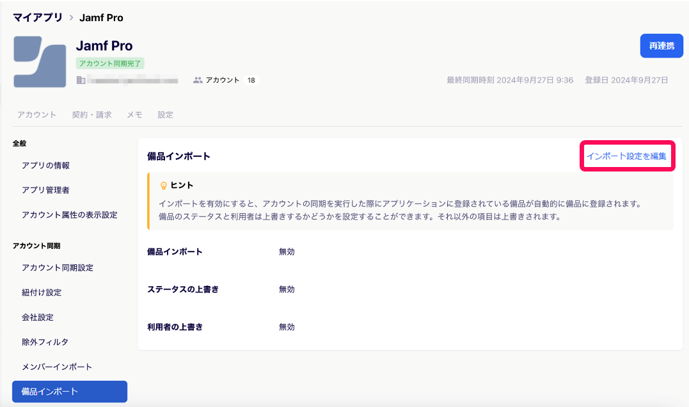Select the highlighted 備品インポート sidebar item
689x407 pixels.
pos(70,392)
